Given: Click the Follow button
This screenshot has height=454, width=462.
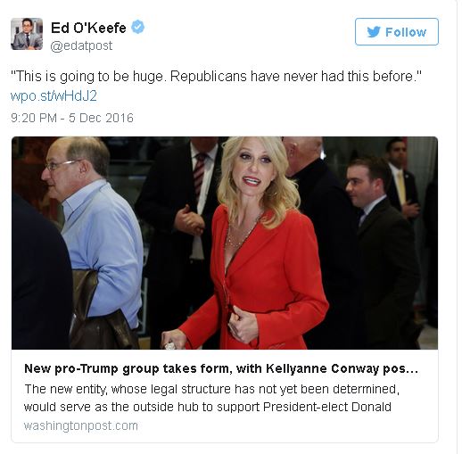Looking at the screenshot, I should (x=397, y=31).
